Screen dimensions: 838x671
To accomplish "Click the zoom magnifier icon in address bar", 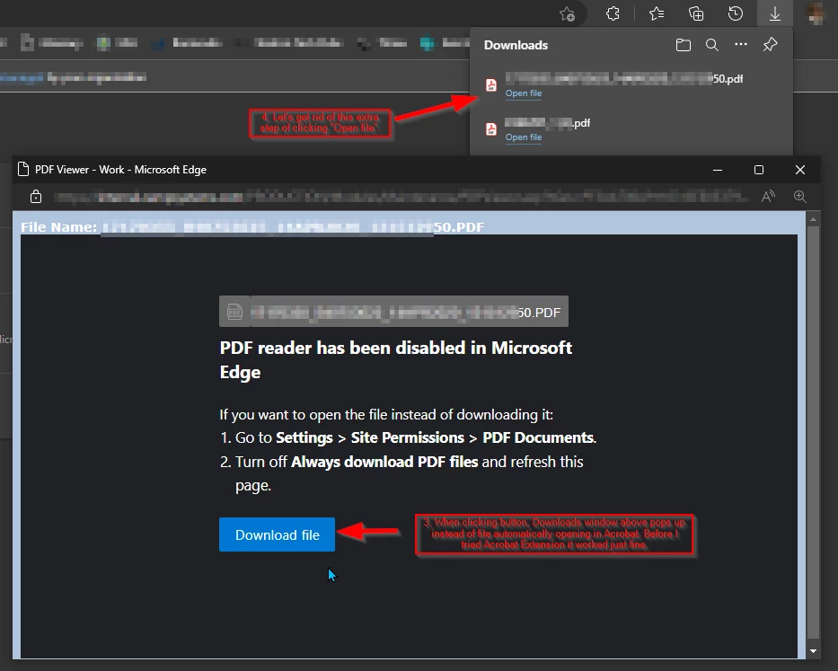I will click(x=800, y=197).
